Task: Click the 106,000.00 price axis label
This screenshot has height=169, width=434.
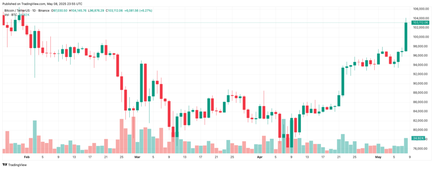Action: coord(420,9)
